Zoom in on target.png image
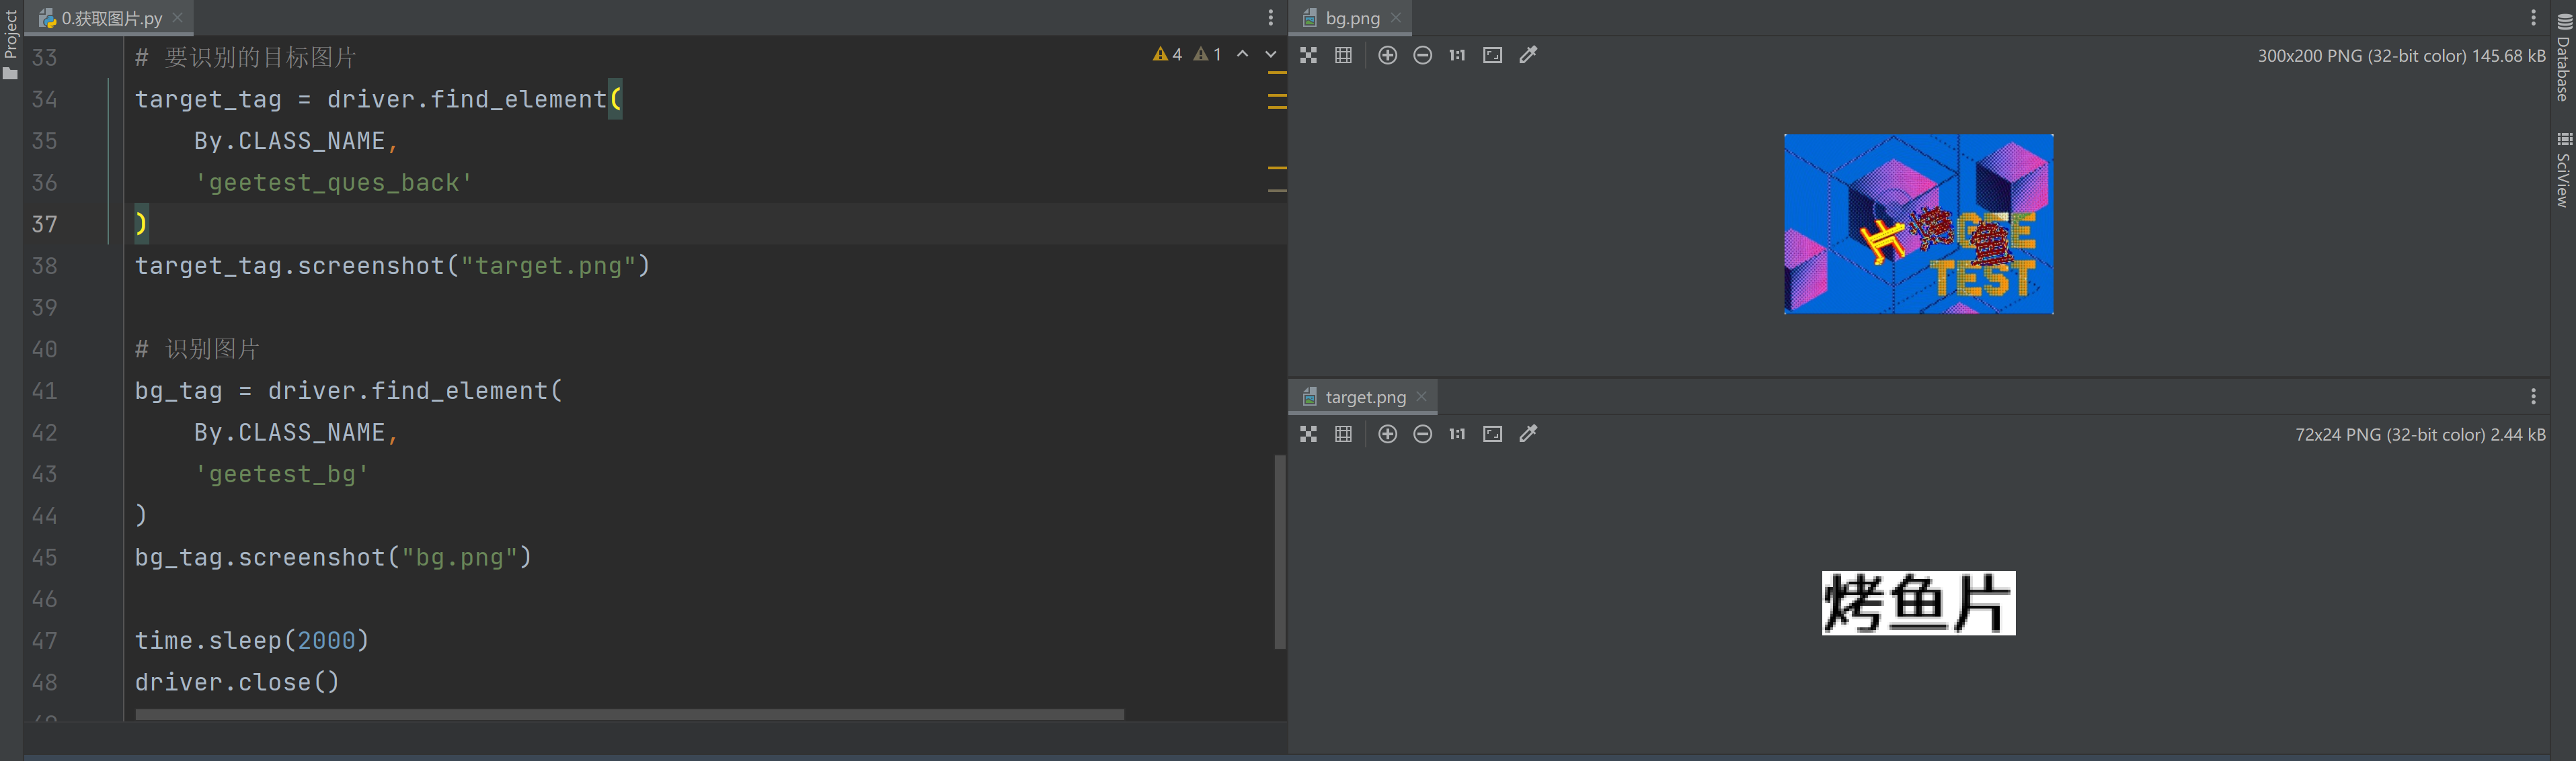This screenshot has width=2576, height=761. (1387, 435)
